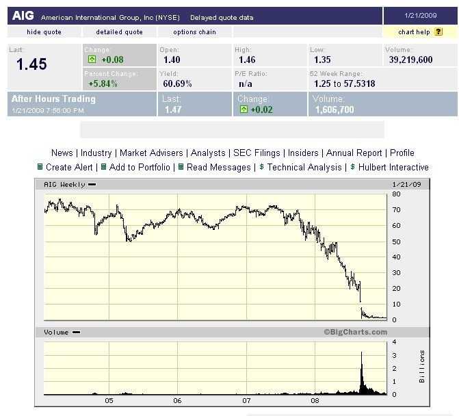Click the 05 year label on chart axis
This screenshot has width=459, height=416.
109,400
